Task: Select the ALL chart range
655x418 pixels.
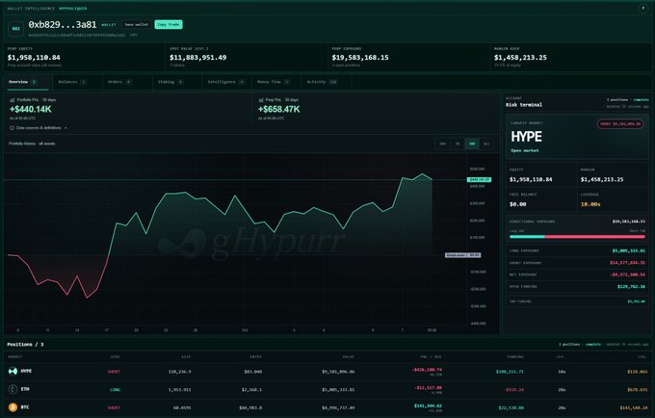Action: [486, 144]
